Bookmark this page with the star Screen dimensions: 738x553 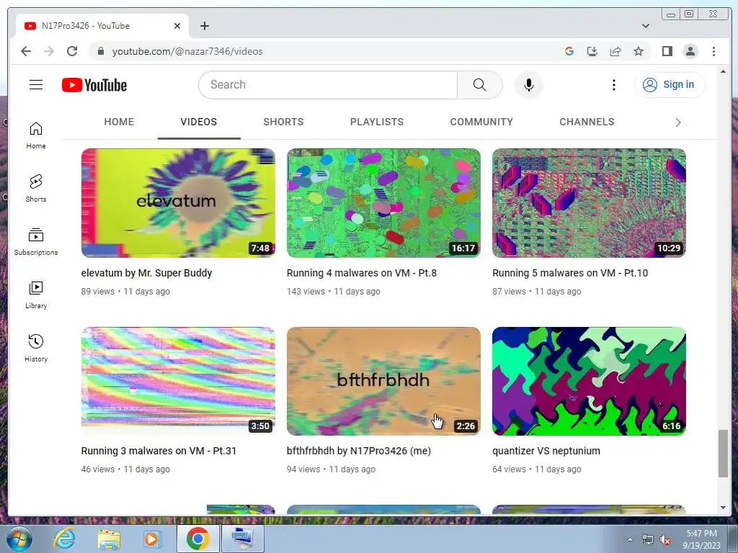point(639,51)
